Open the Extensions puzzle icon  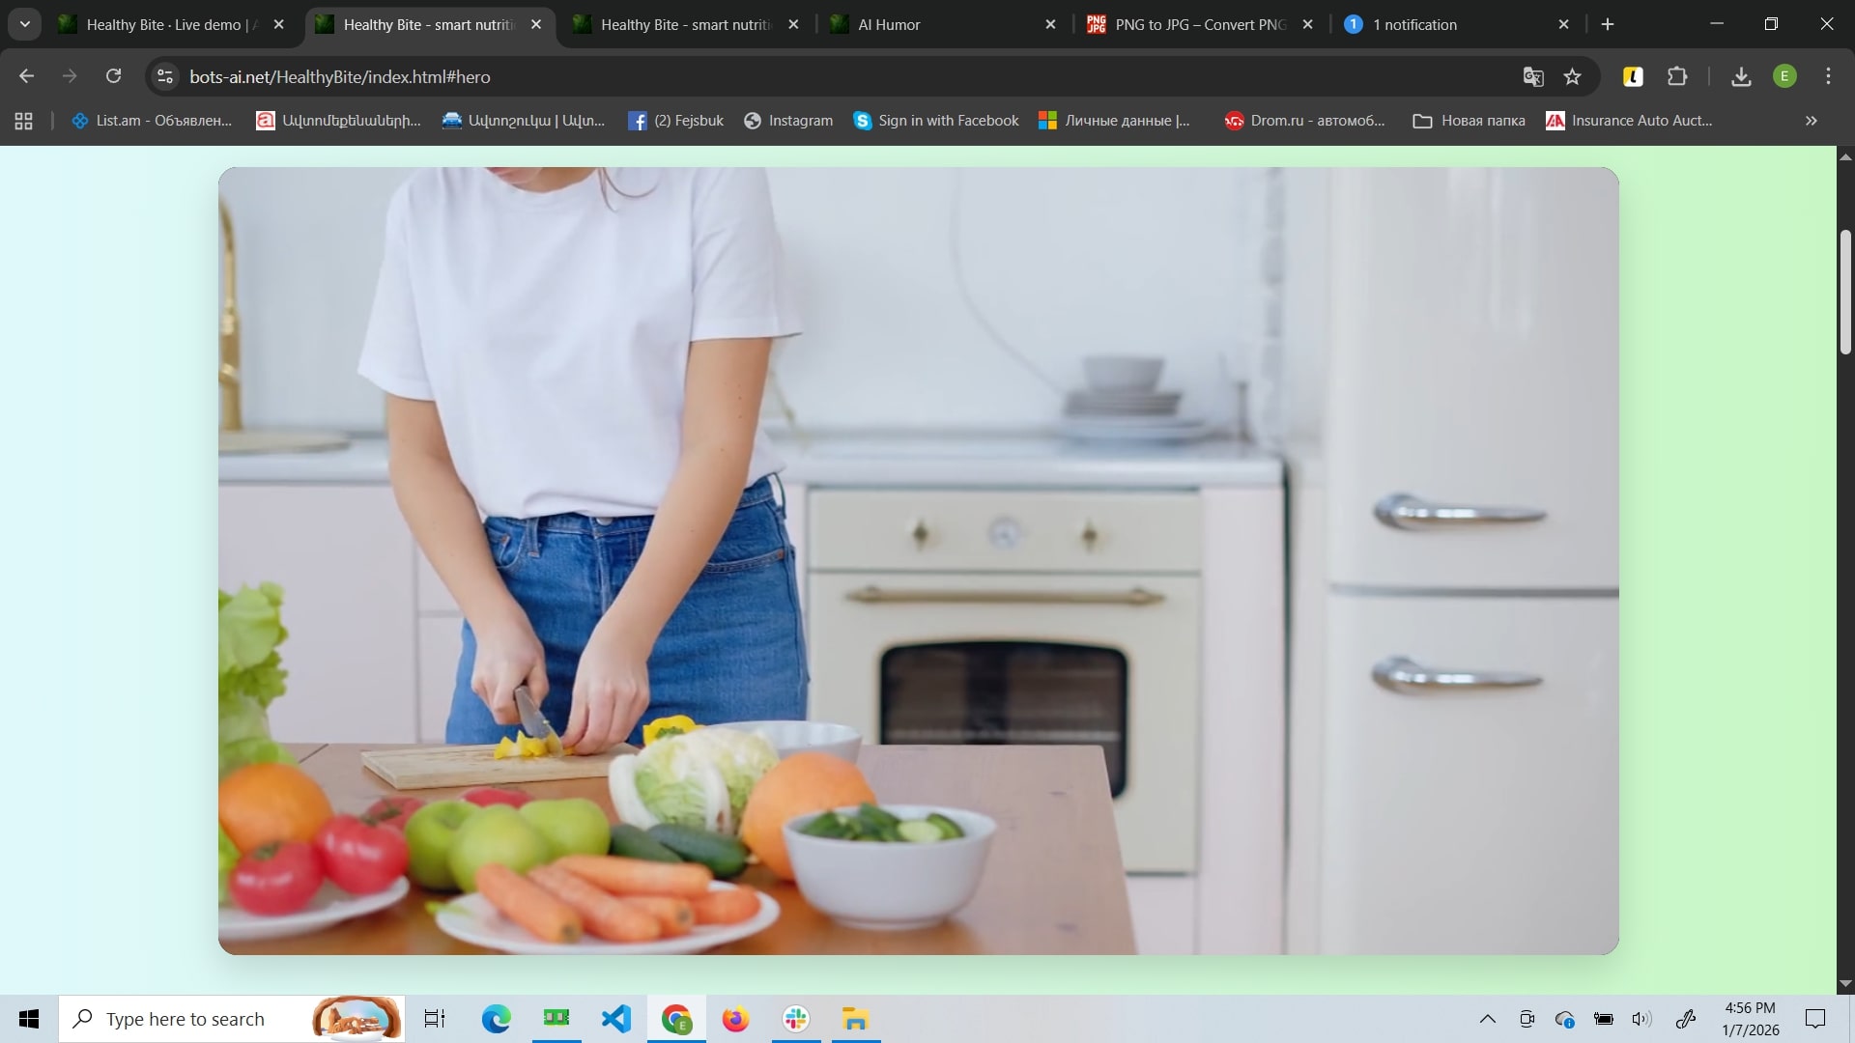(1677, 76)
